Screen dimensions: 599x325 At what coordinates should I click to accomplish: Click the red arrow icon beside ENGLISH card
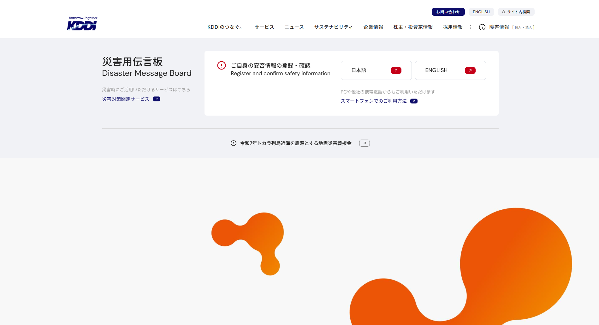point(470,70)
